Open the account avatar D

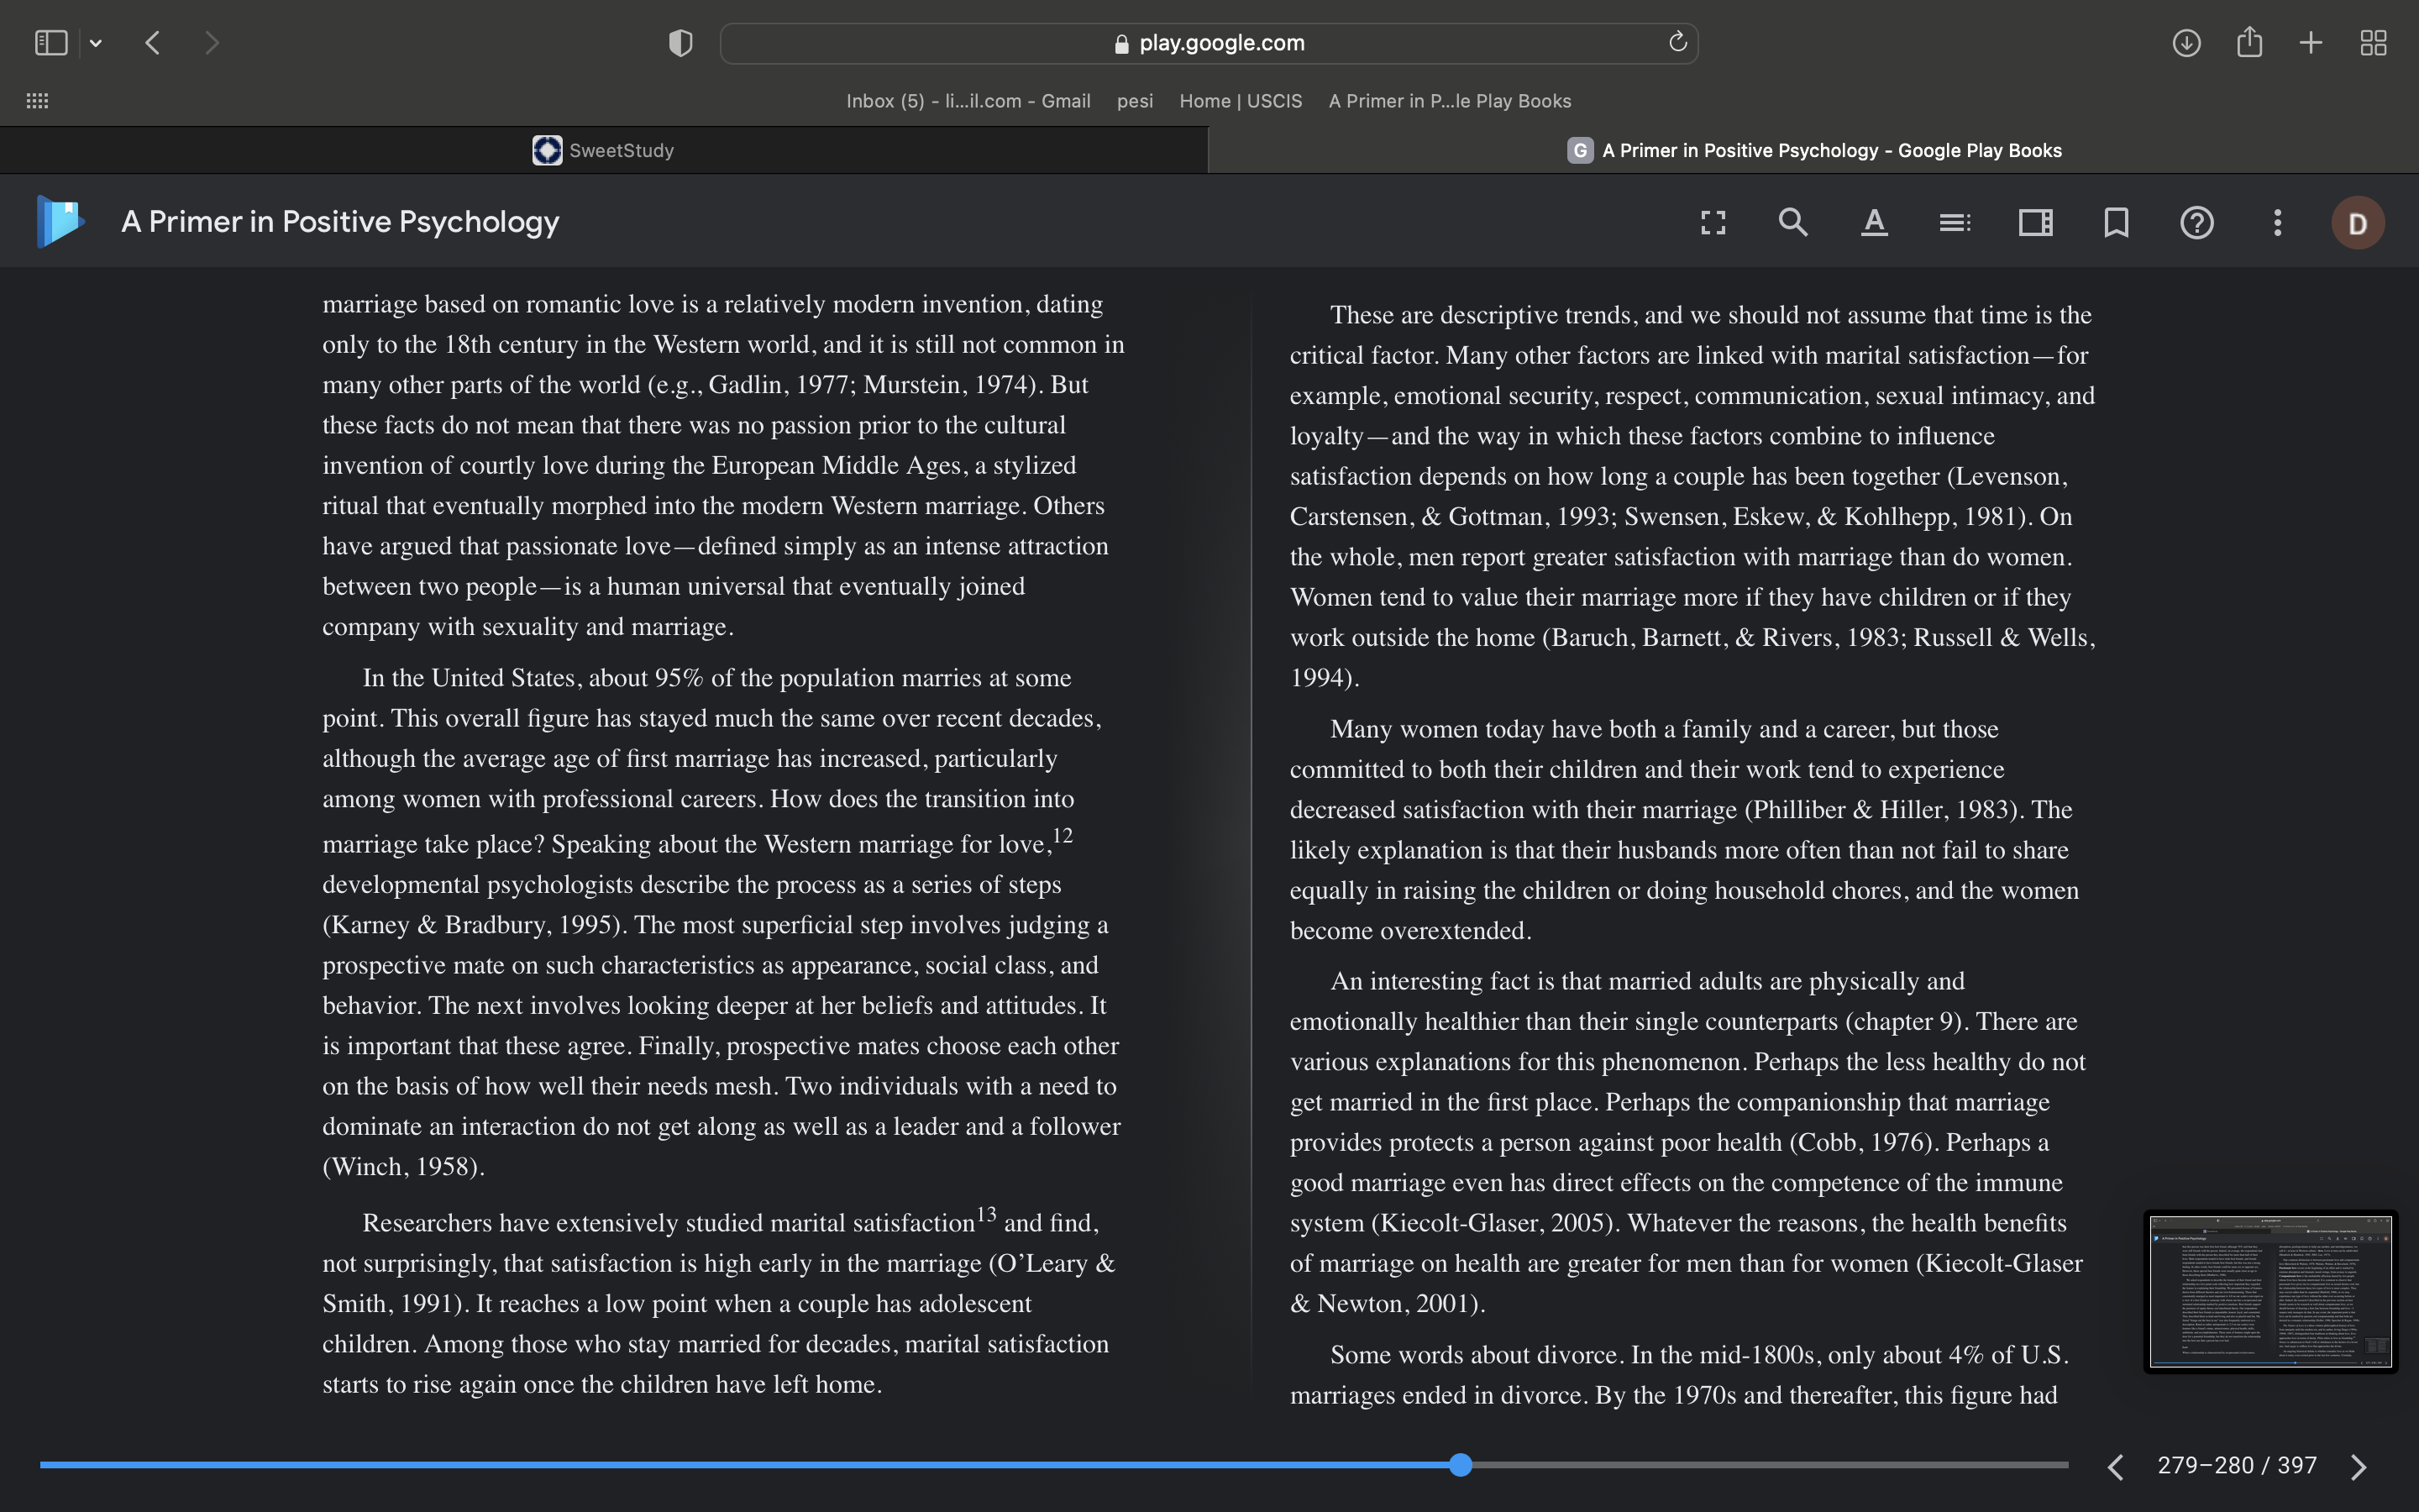point(2358,223)
